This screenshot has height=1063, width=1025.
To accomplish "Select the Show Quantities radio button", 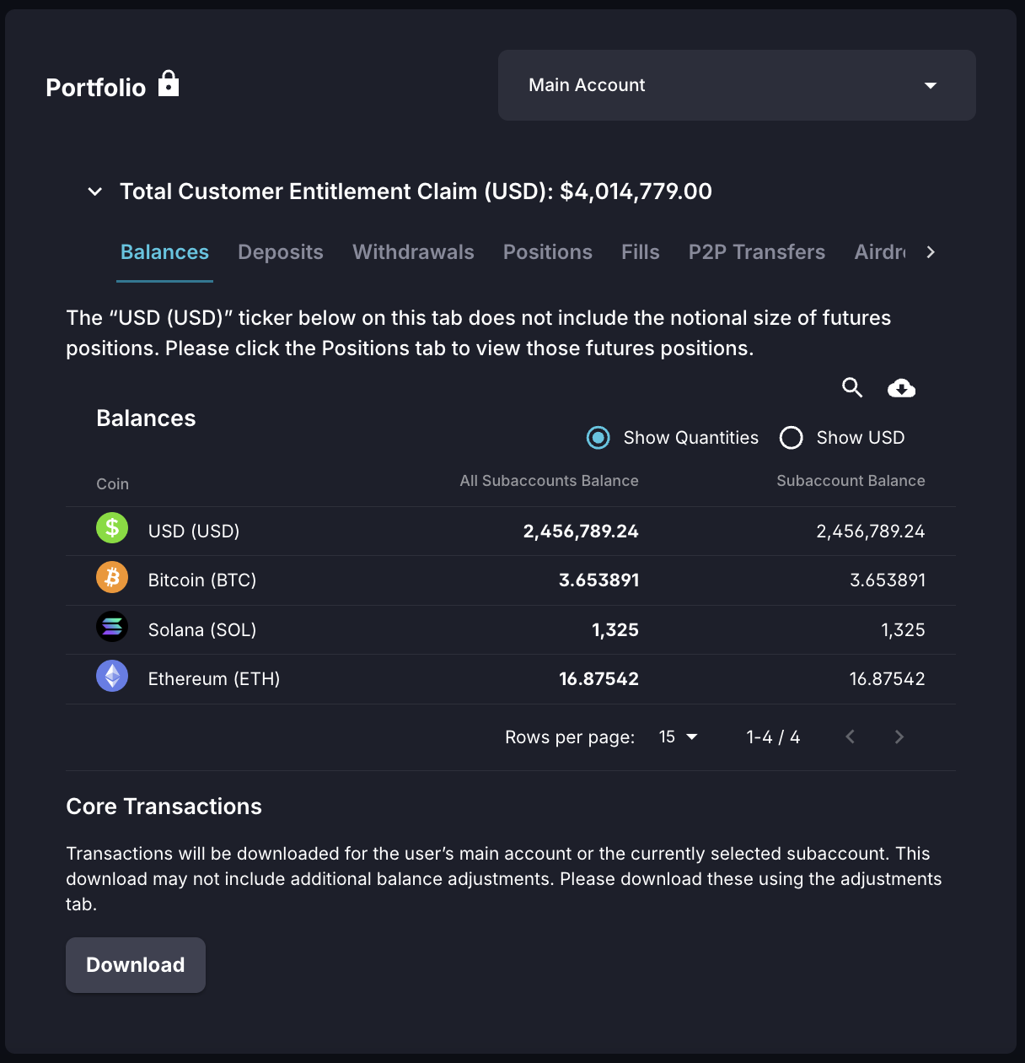I will (x=598, y=437).
